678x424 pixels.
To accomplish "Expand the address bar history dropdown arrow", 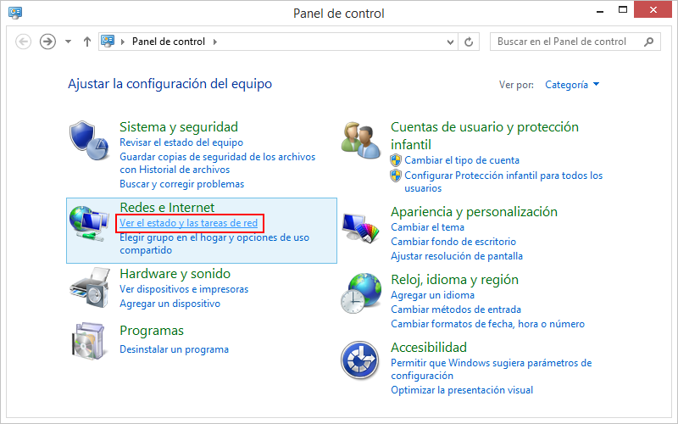I will point(450,42).
